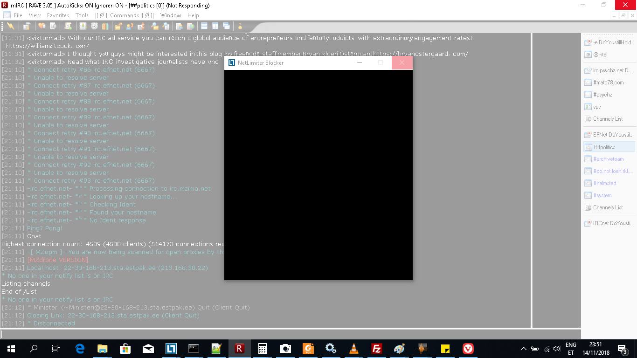This screenshot has width=637, height=358.
Task: Click the Connect lightning bolt toolbar icon
Action: click(x=10, y=26)
